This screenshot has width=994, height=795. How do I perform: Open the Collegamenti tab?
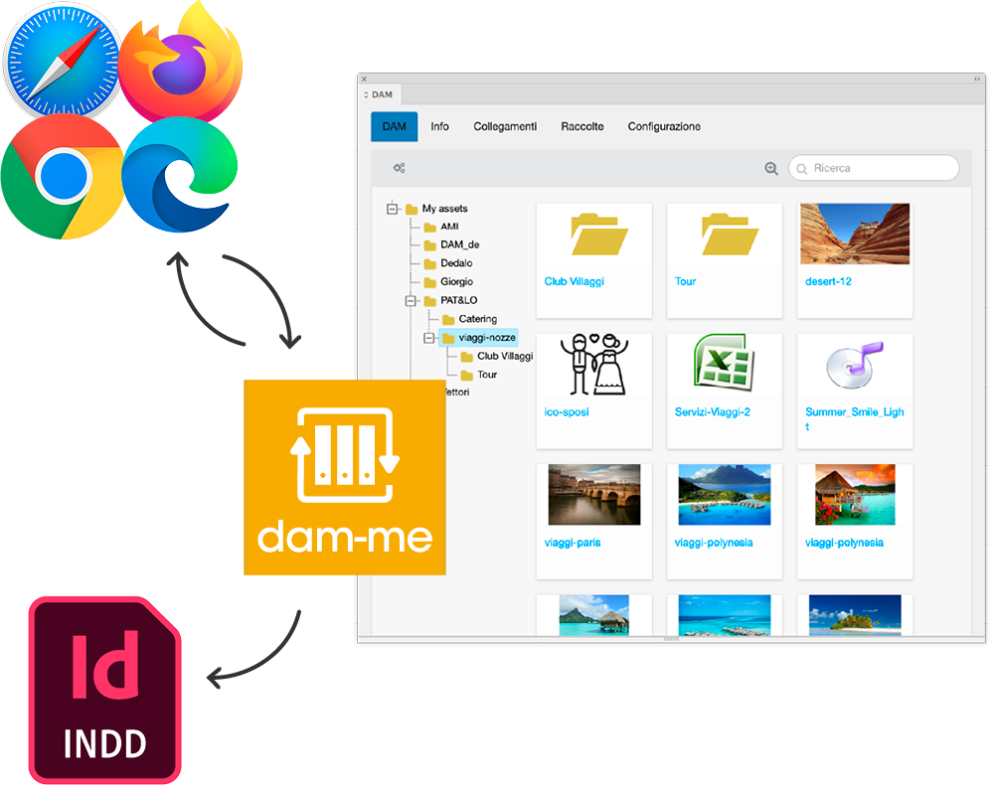(x=505, y=127)
